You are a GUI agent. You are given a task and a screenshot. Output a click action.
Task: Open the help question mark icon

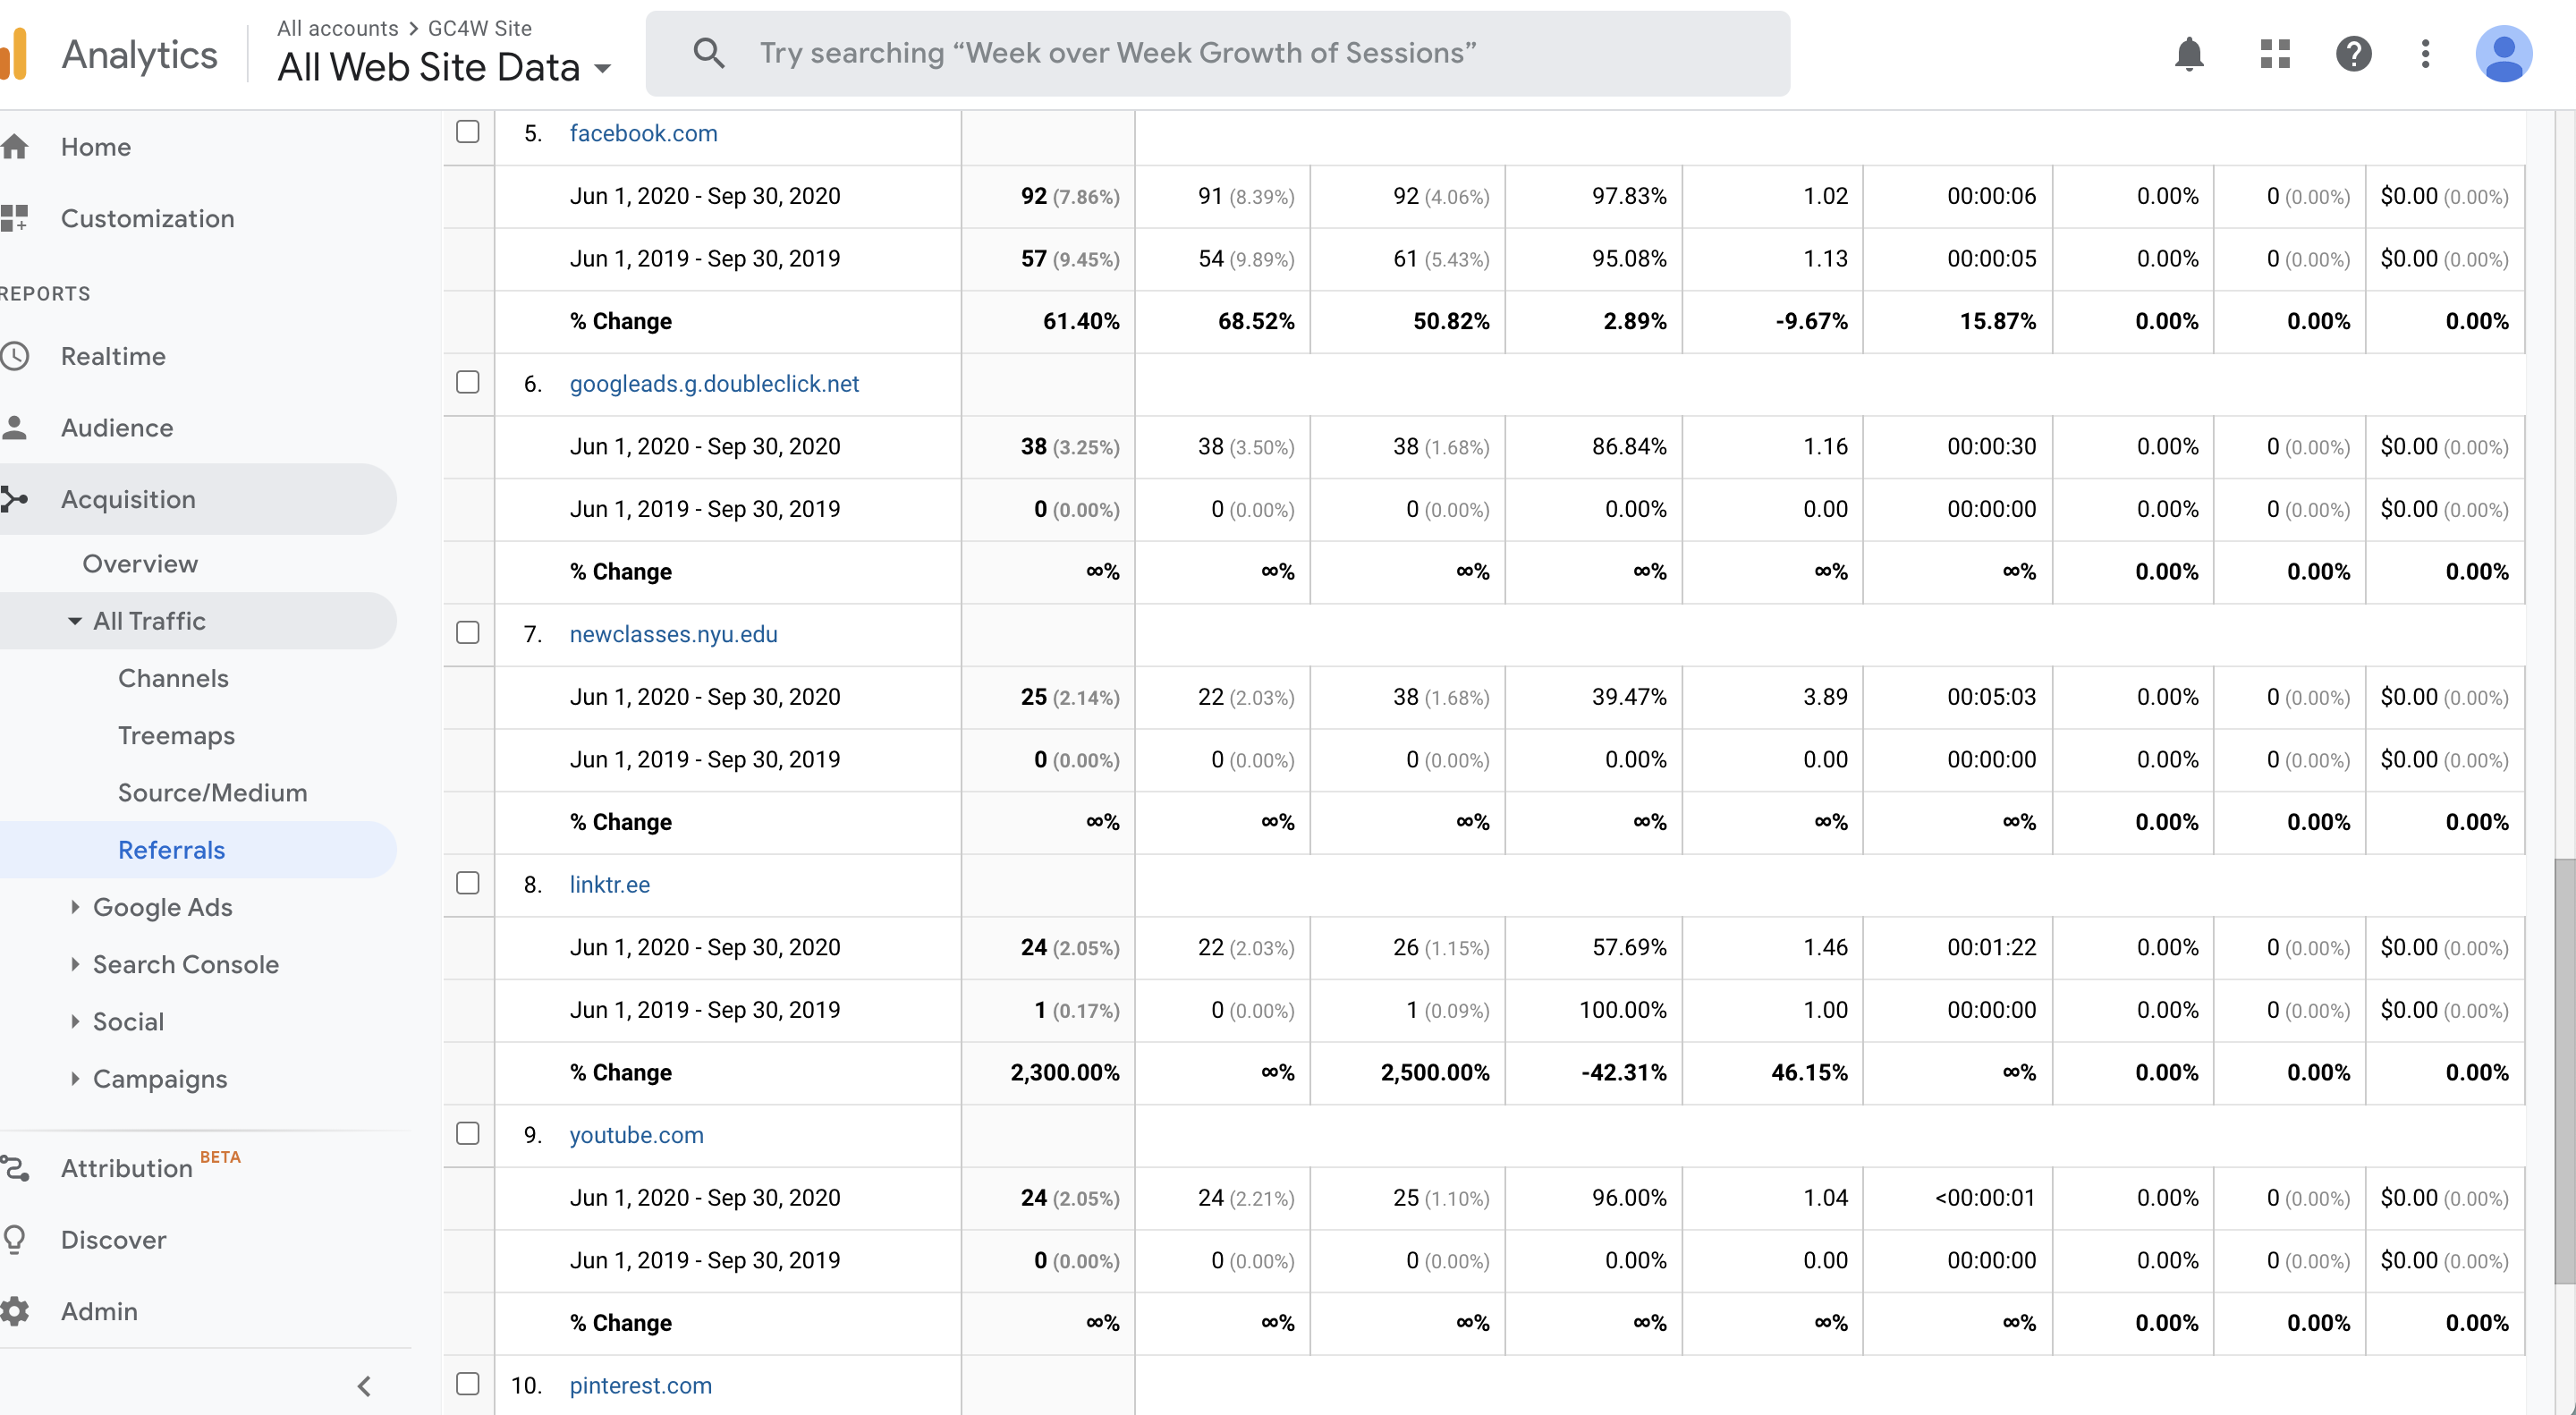(2353, 53)
